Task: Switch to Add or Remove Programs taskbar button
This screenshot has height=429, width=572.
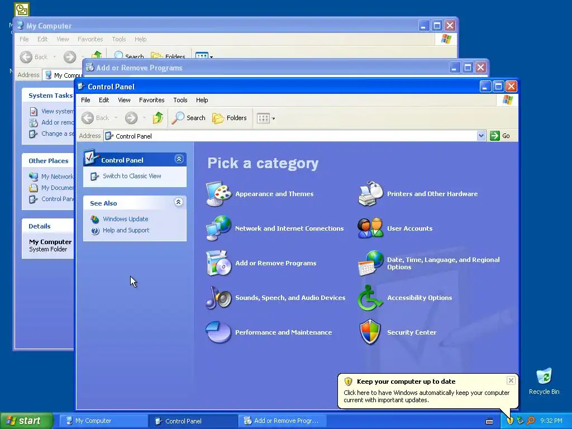Action: [283, 421]
